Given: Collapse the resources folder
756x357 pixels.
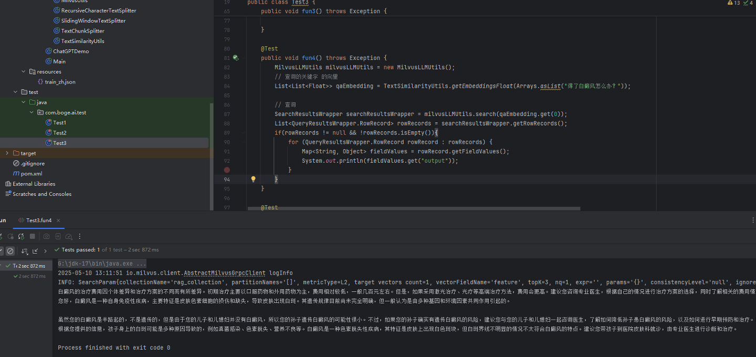Looking at the screenshot, I should point(23,72).
